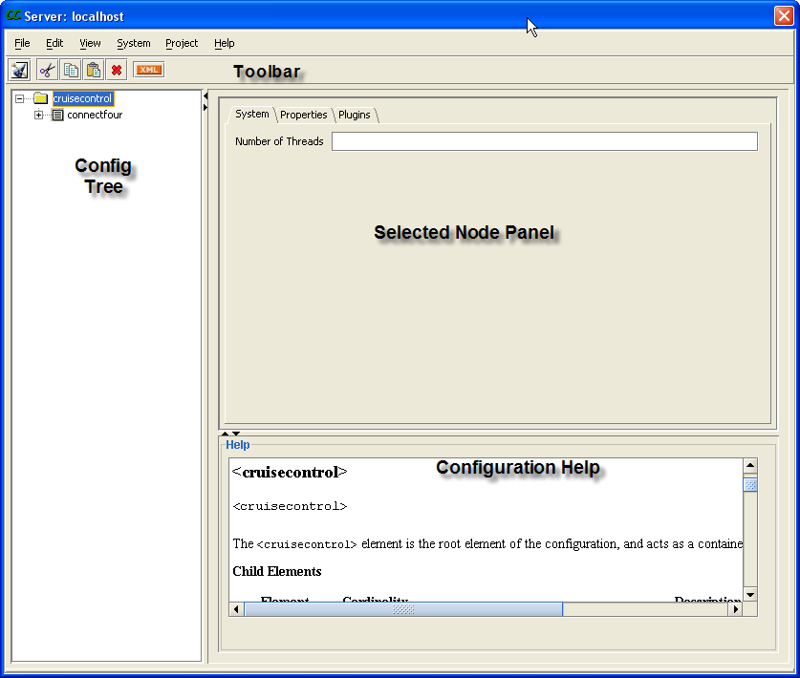This screenshot has height=678, width=800.
Task: Click the Cut scissors icon
Action: [x=47, y=70]
